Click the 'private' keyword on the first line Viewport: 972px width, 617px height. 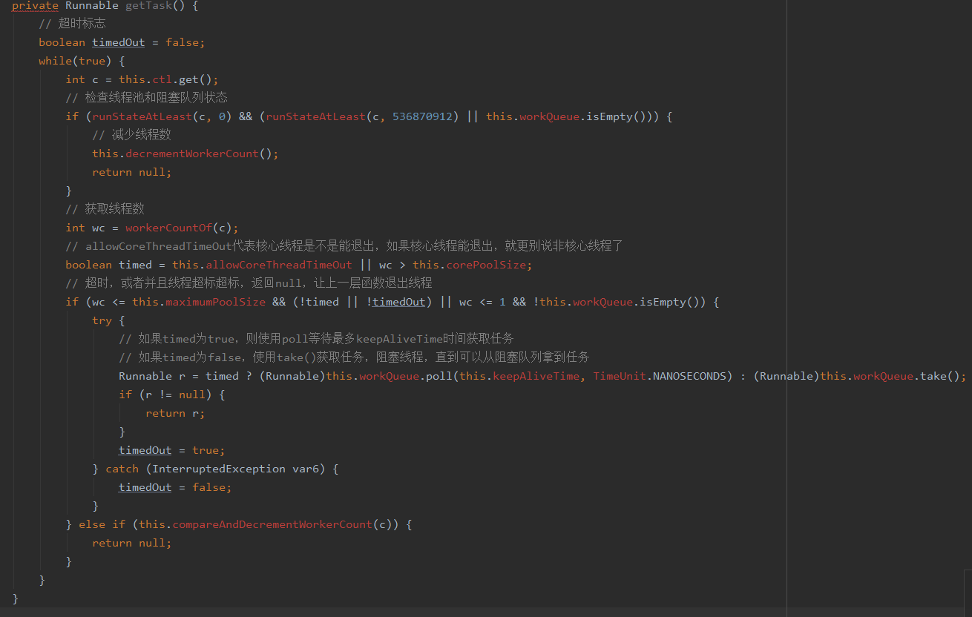tap(35, 5)
